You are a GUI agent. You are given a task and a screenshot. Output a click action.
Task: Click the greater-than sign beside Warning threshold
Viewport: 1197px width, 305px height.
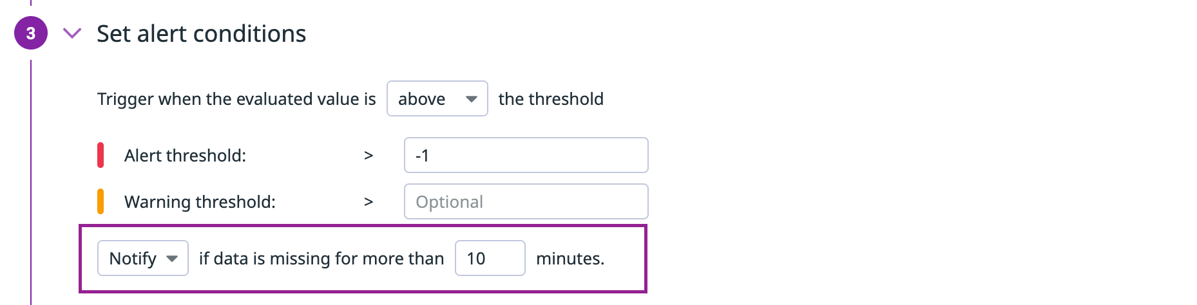[369, 202]
